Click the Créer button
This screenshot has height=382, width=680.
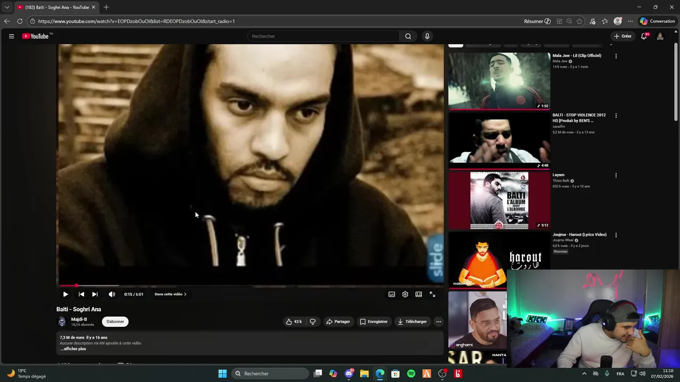[x=623, y=36]
